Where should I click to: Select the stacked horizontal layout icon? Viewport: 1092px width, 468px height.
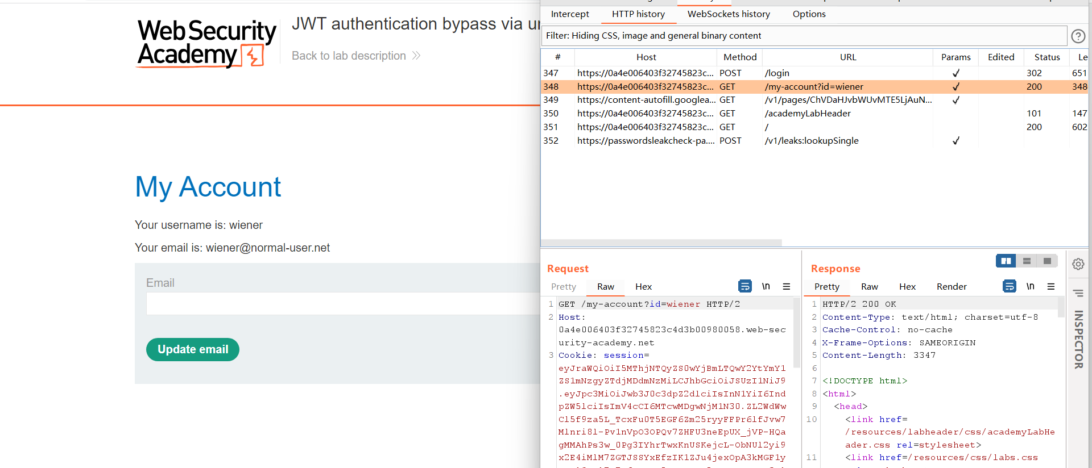pyautogui.click(x=1027, y=261)
